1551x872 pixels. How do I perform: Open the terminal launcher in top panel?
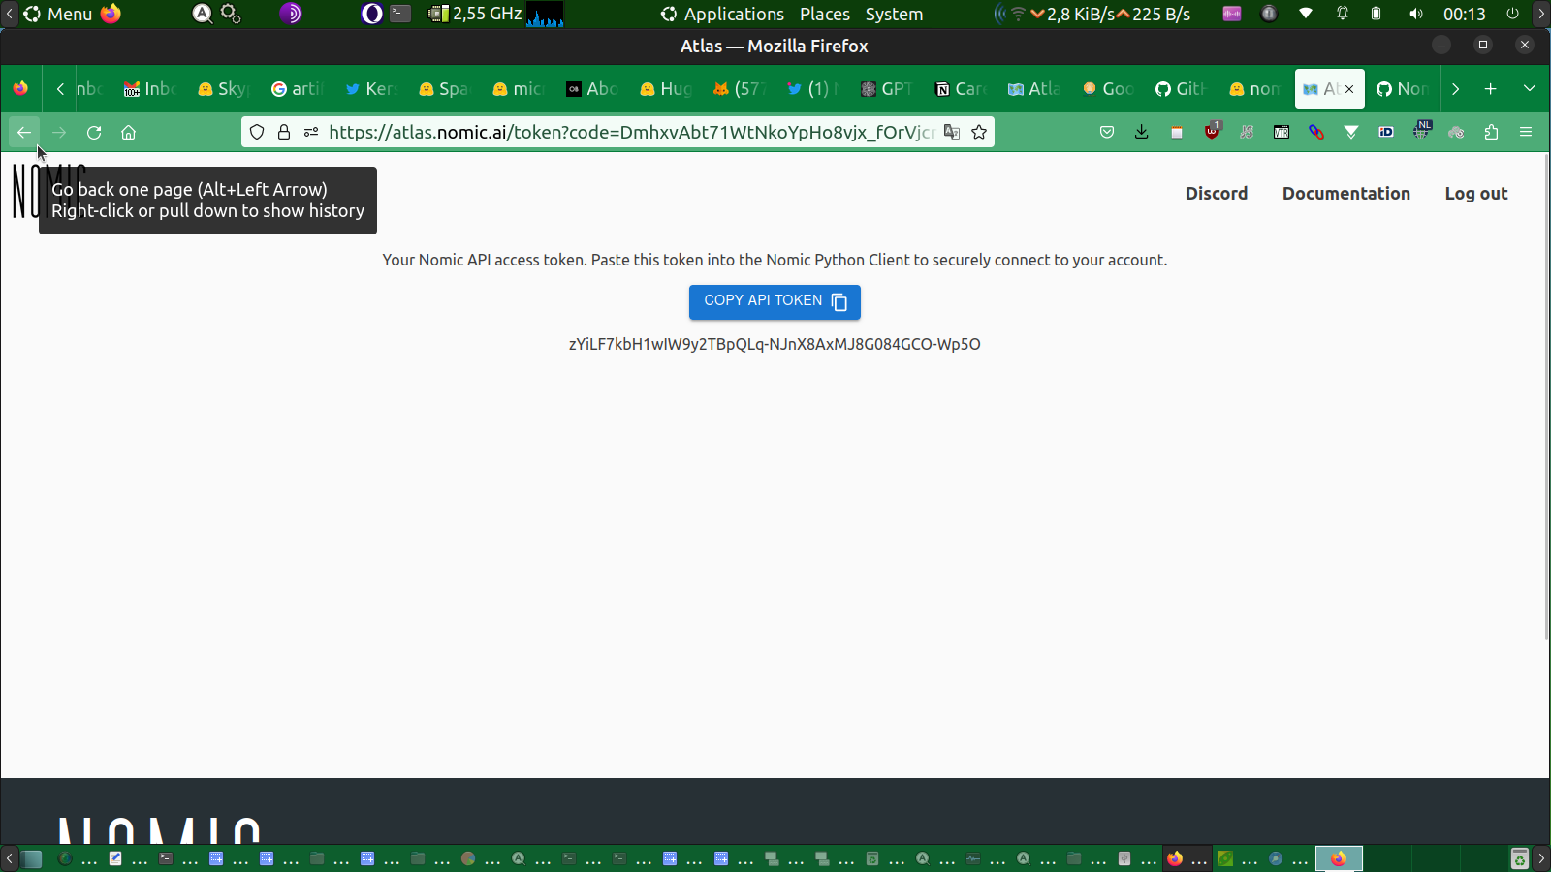pyautogui.click(x=400, y=14)
